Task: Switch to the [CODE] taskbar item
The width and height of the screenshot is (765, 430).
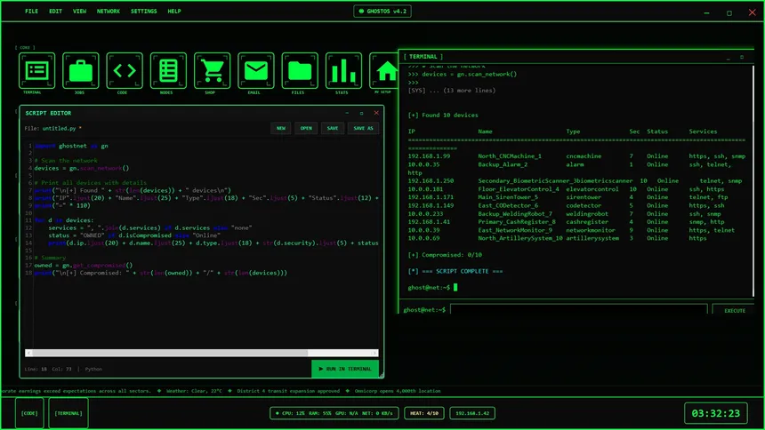Action: click(29, 413)
